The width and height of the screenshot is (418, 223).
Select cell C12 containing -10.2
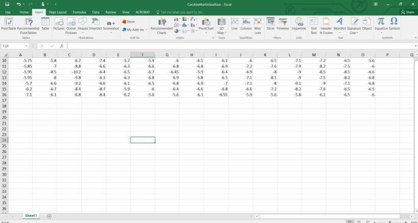coord(69,72)
